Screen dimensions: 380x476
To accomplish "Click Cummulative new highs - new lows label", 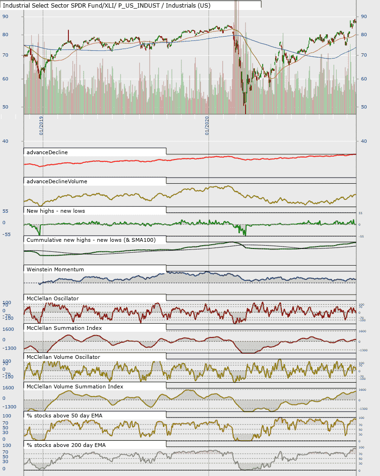I will click(x=91, y=240).
